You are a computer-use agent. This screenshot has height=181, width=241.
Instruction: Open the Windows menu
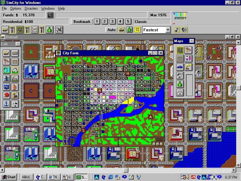pyautogui.click(x=48, y=8)
